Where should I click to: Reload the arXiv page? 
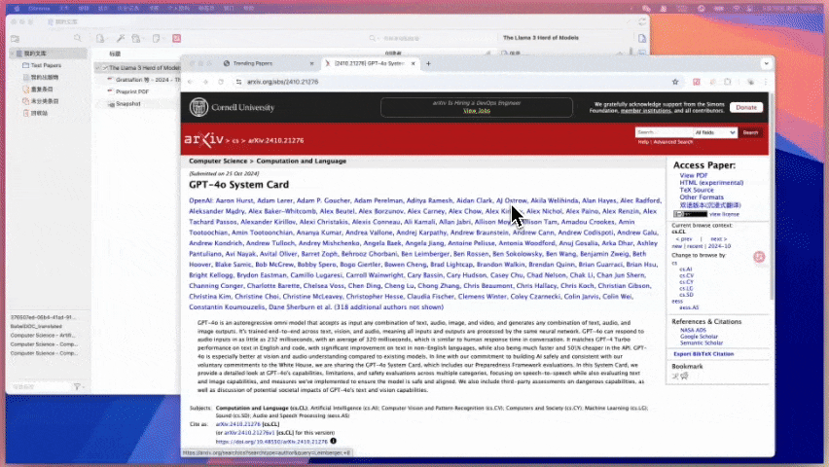click(x=221, y=82)
